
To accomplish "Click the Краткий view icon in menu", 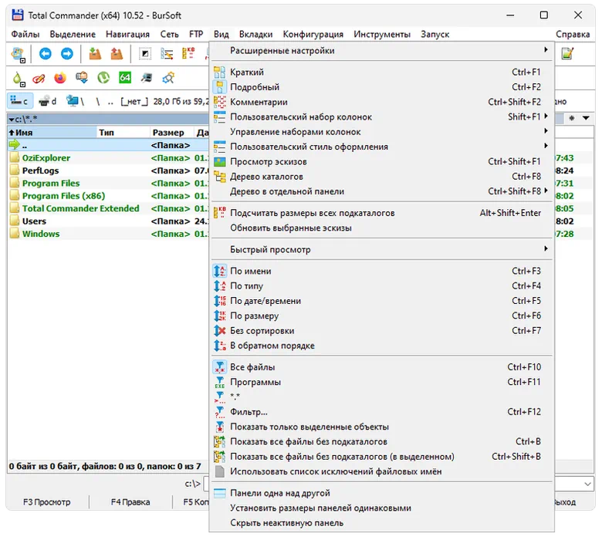I will (x=219, y=73).
